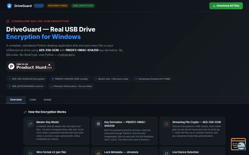Click the Streaming Chunked I/O (1 MiB) chip

tap(153, 79)
